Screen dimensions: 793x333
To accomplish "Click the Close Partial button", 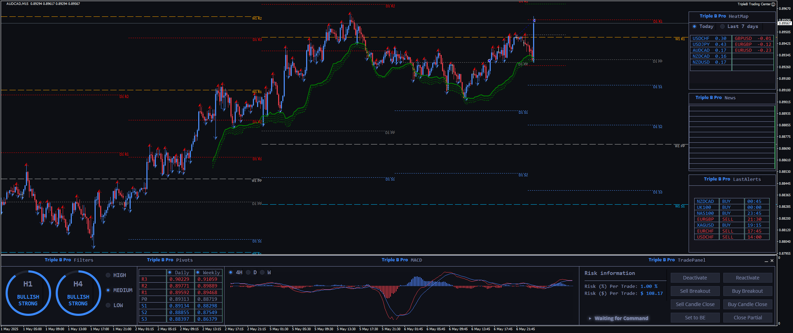I will pyautogui.click(x=747, y=318).
